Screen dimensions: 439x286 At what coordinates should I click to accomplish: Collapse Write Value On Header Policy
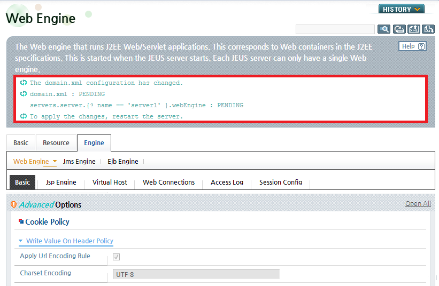(66, 241)
